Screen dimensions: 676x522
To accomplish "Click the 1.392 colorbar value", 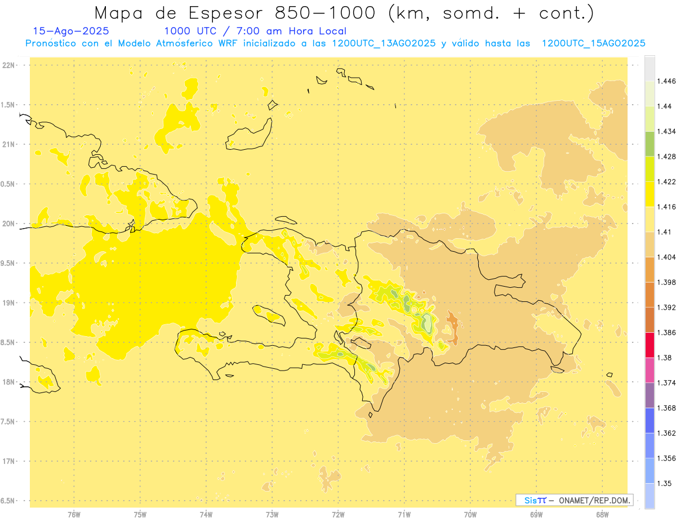I will 666,307.
